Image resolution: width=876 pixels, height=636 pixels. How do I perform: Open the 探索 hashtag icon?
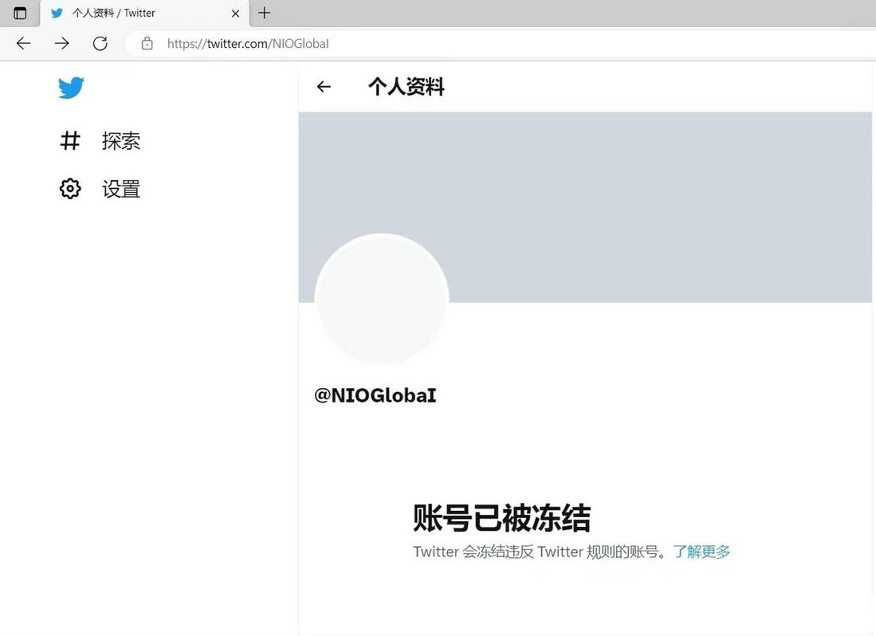(70, 141)
